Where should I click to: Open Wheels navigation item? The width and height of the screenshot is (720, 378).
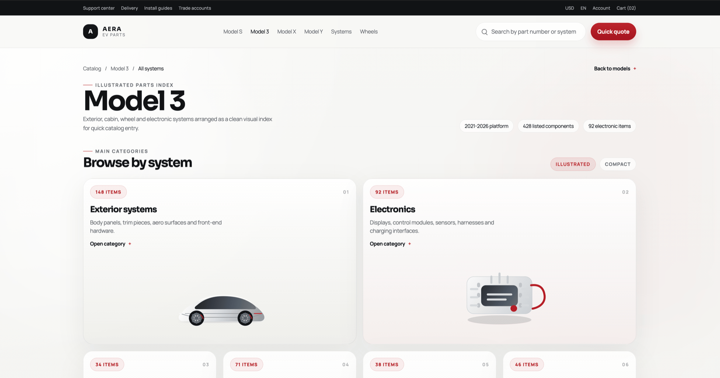click(x=368, y=32)
